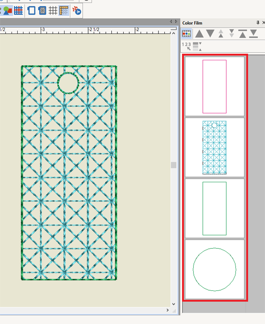Move selection to end with barred down triangle
The image size is (265, 324).
pyautogui.click(x=253, y=34)
